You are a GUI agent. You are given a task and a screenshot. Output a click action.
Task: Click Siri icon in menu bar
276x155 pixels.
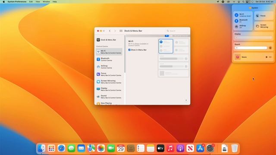[x=252, y=2]
